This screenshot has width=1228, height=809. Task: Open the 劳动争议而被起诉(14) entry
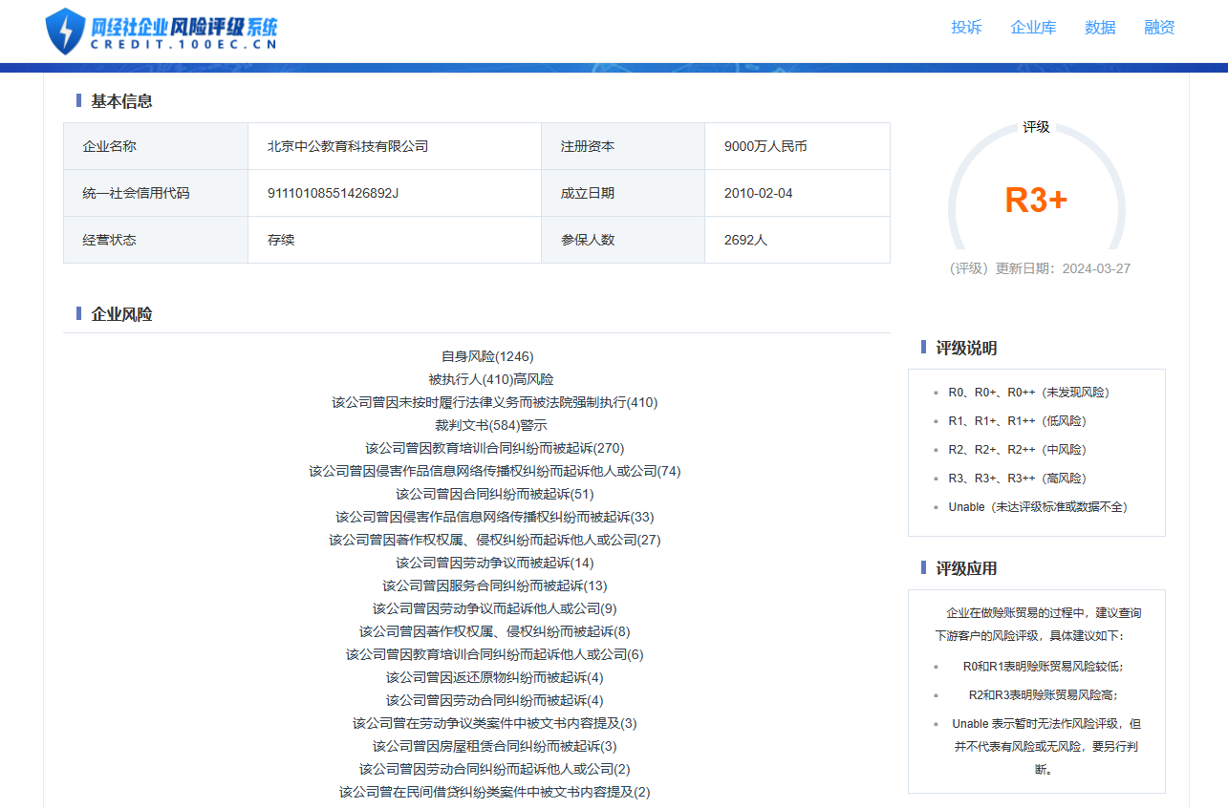[x=494, y=563]
